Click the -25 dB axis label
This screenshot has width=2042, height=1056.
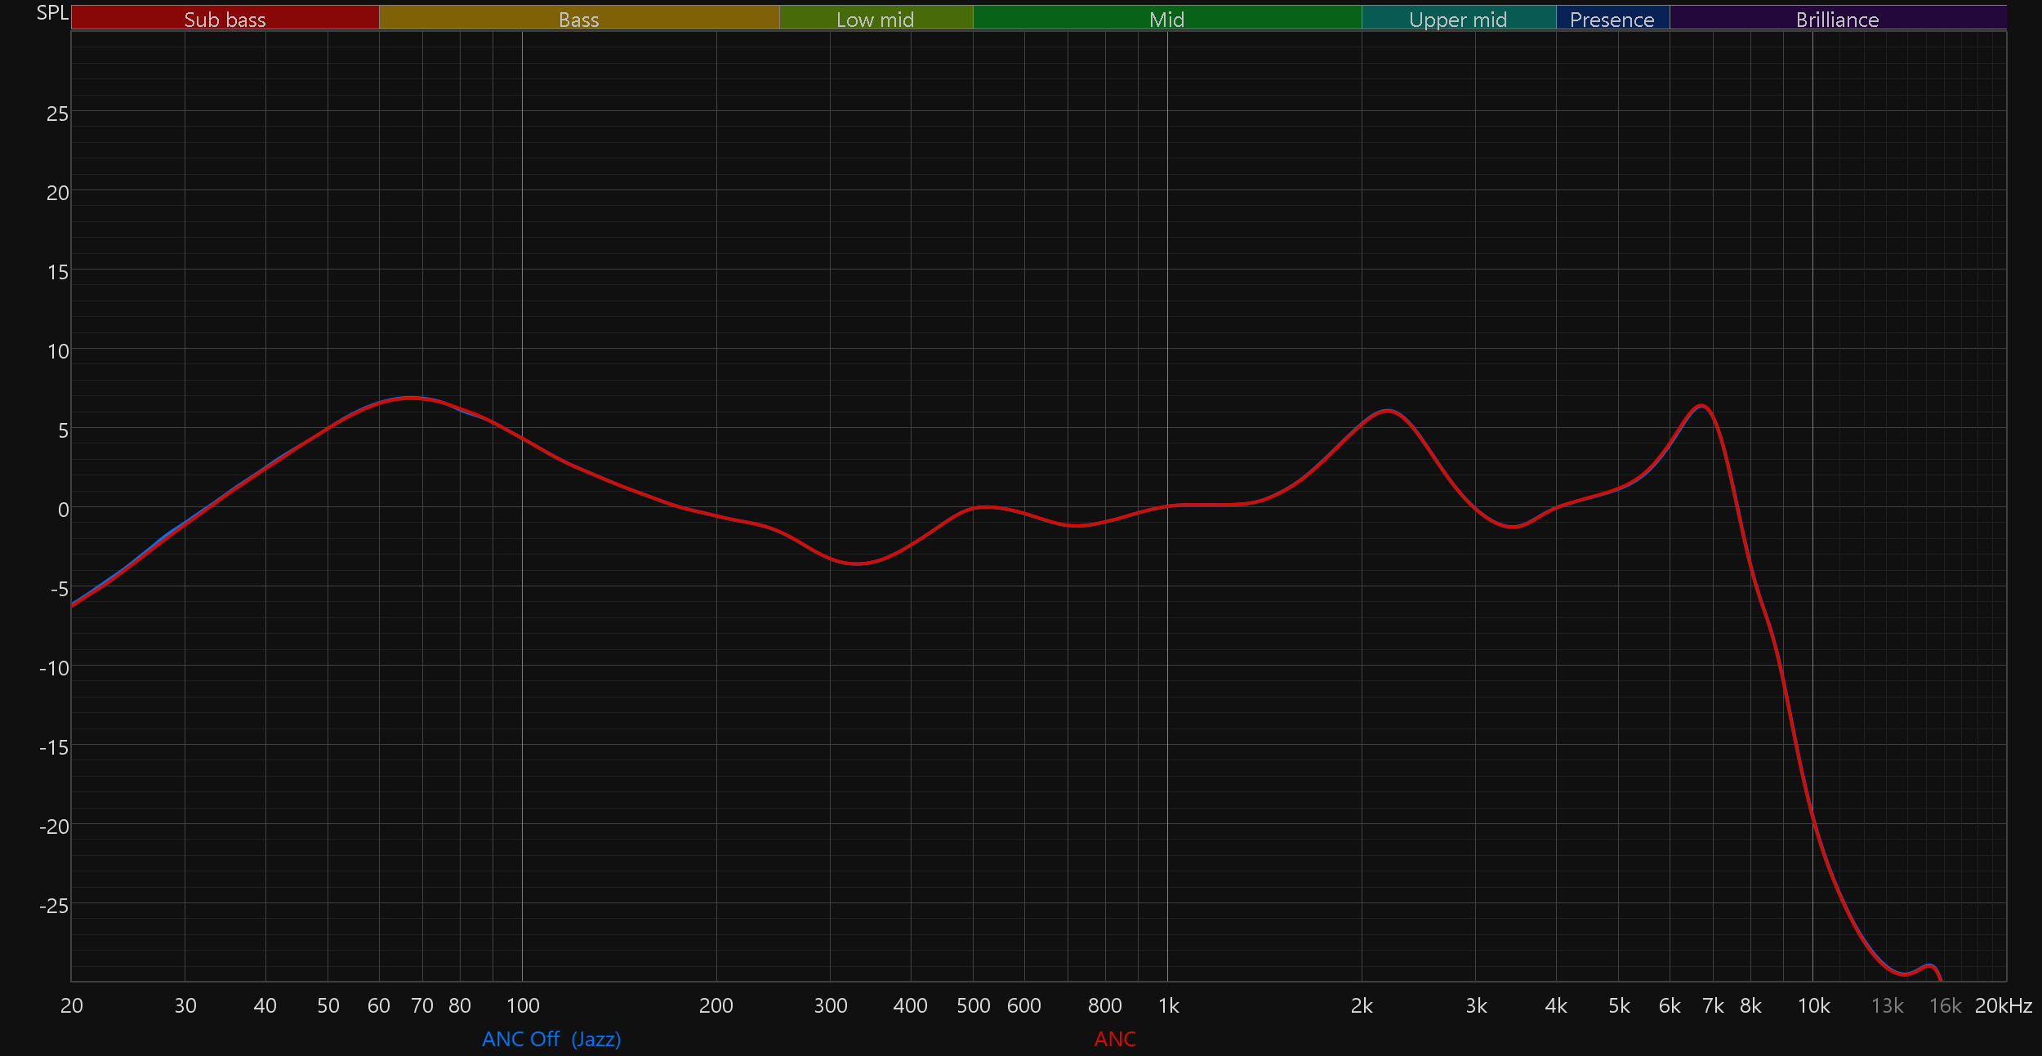(54, 905)
